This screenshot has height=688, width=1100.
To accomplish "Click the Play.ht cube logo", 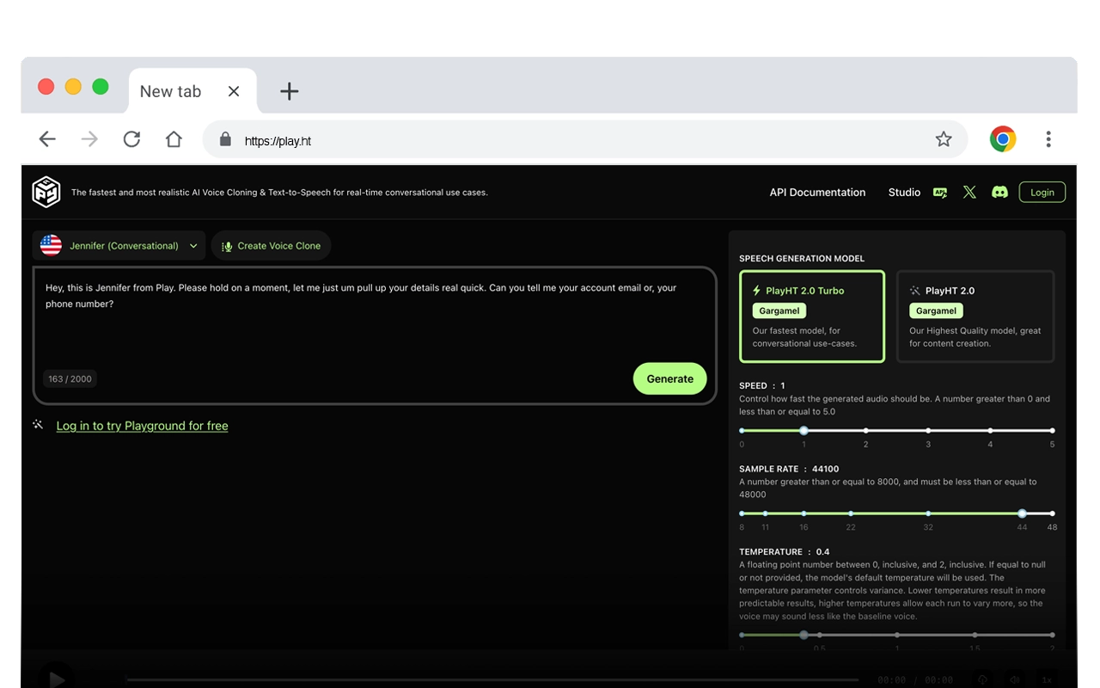I will pos(46,192).
